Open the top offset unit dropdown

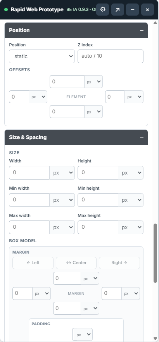(93, 82)
